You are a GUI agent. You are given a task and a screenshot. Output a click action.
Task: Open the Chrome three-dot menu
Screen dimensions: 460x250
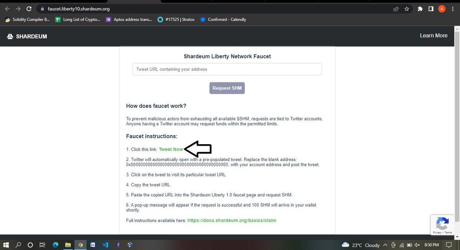pyautogui.click(x=453, y=9)
